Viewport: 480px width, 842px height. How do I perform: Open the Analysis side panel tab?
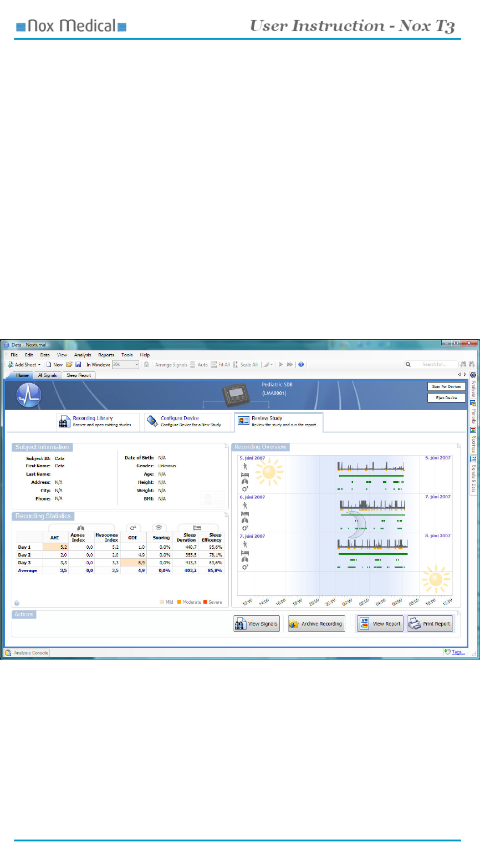coord(473,386)
